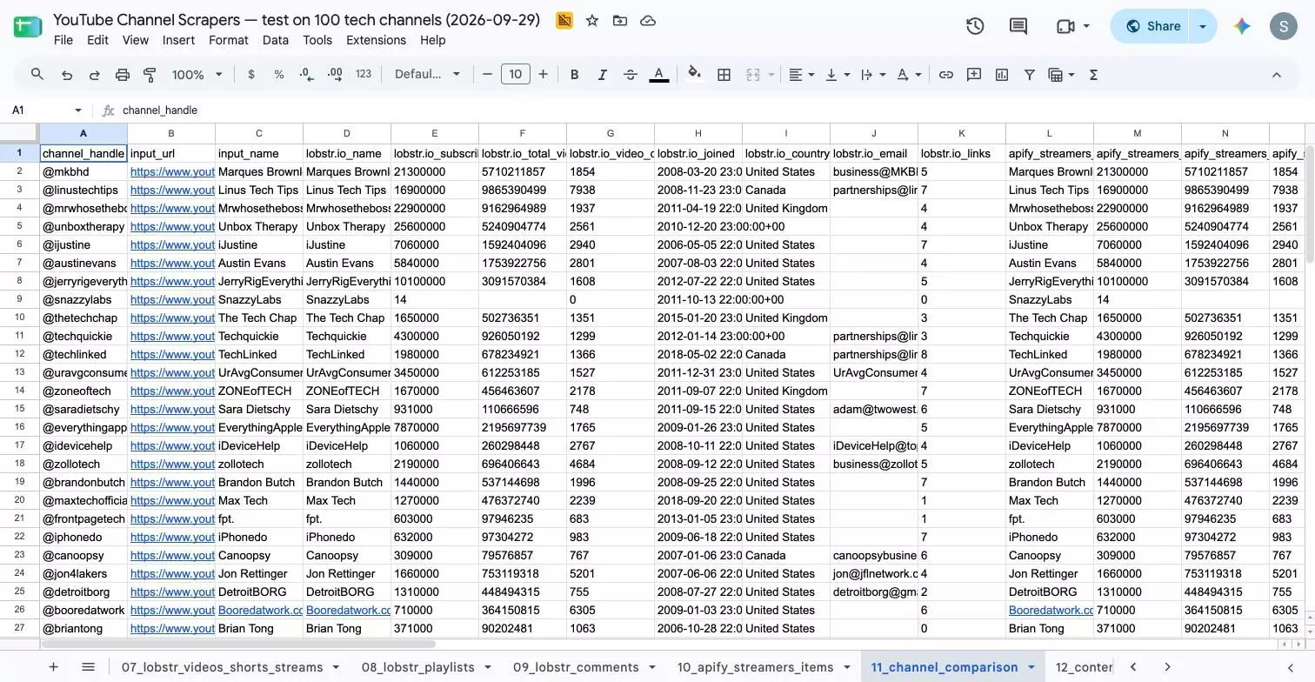Toggle strikethrough formatting

click(x=631, y=75)
